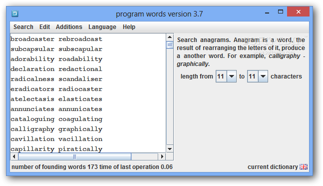The image size is (323, 186).
Task: Close the program words window
Action: pyautogui.click(x=298, y=12)
